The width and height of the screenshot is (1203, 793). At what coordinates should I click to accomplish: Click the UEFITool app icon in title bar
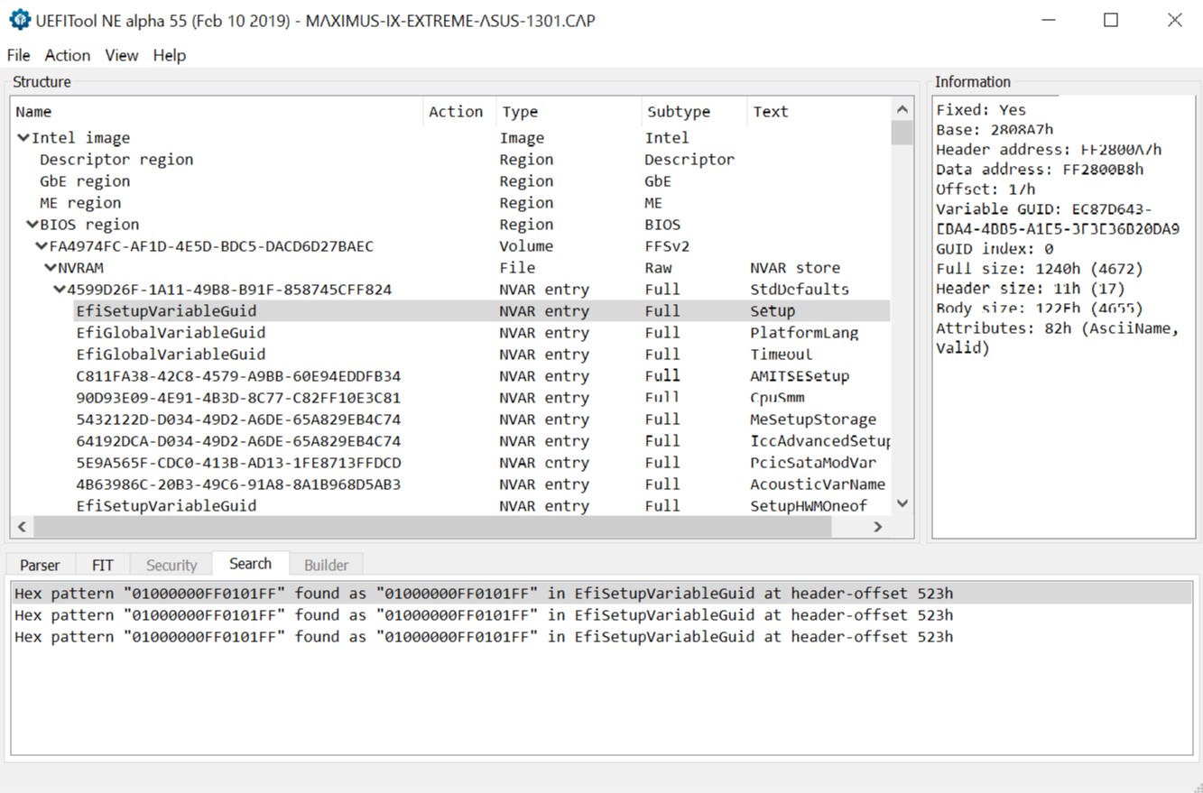pyautogui.click(x=19, y=20)
